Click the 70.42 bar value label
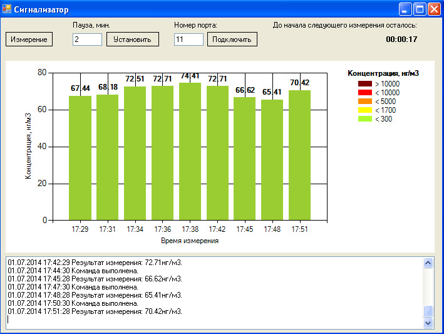The height and width of the screenshot is (334, 444). point(299,83)
